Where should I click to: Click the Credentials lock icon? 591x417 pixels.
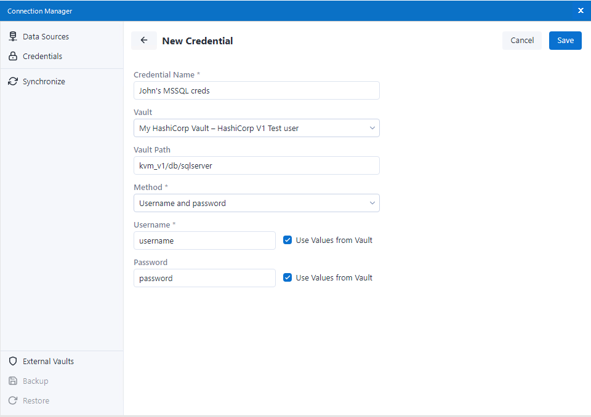coord(13,56)
